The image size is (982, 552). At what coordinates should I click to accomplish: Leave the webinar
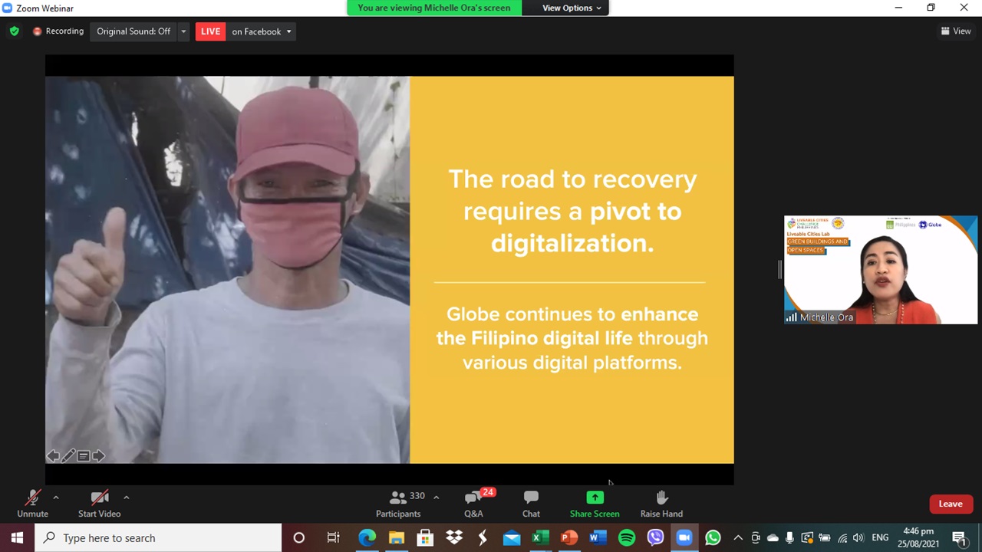950,504
